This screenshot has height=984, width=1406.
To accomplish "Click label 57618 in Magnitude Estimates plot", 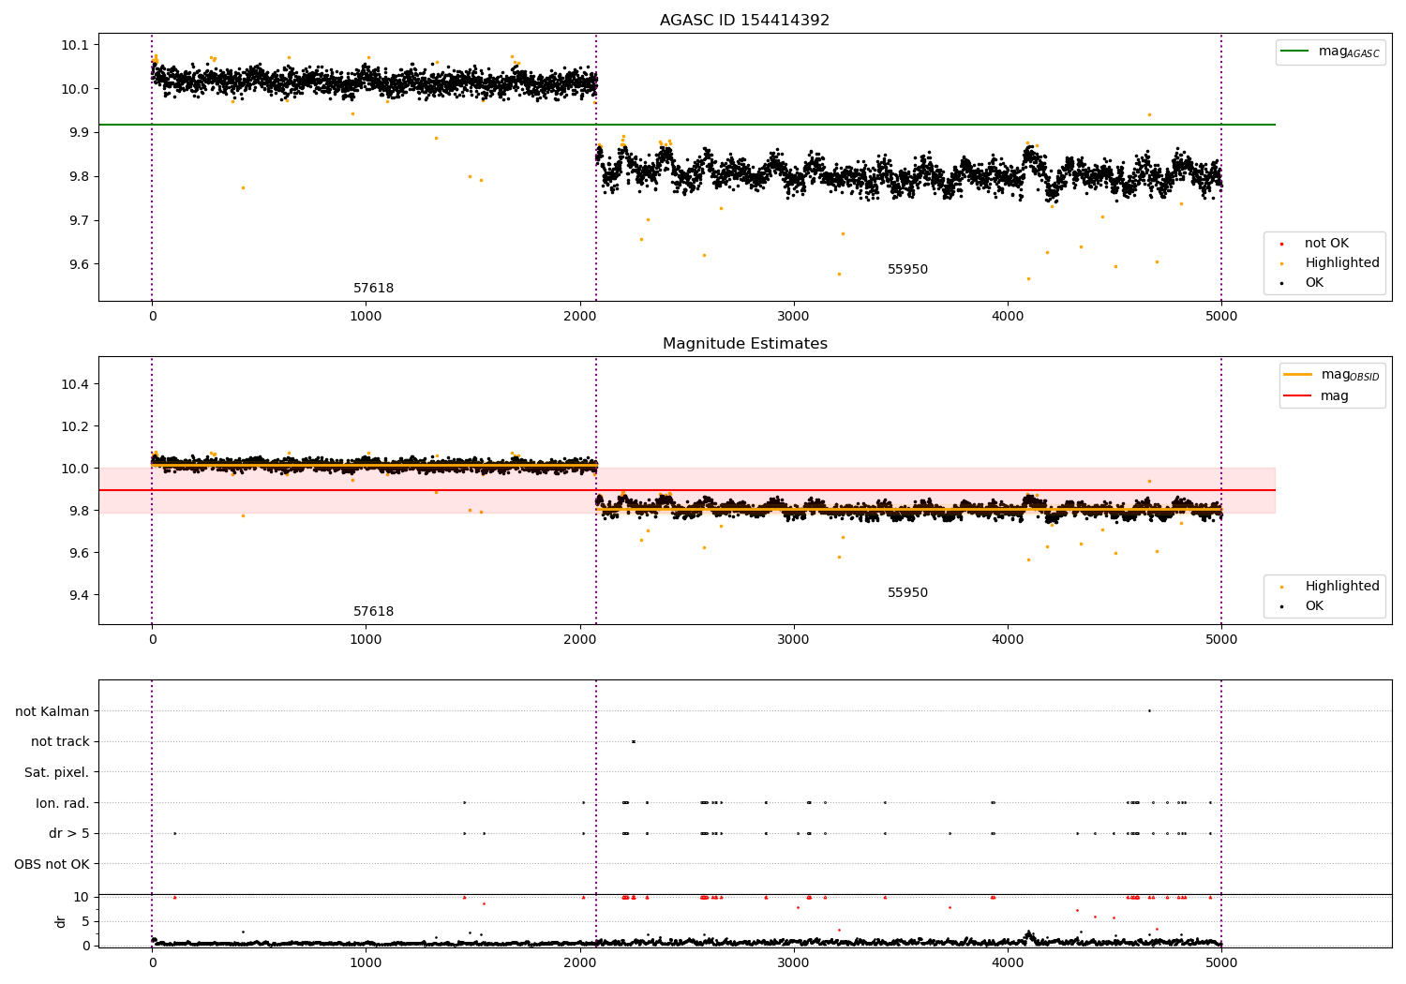I will coord(373,612).
